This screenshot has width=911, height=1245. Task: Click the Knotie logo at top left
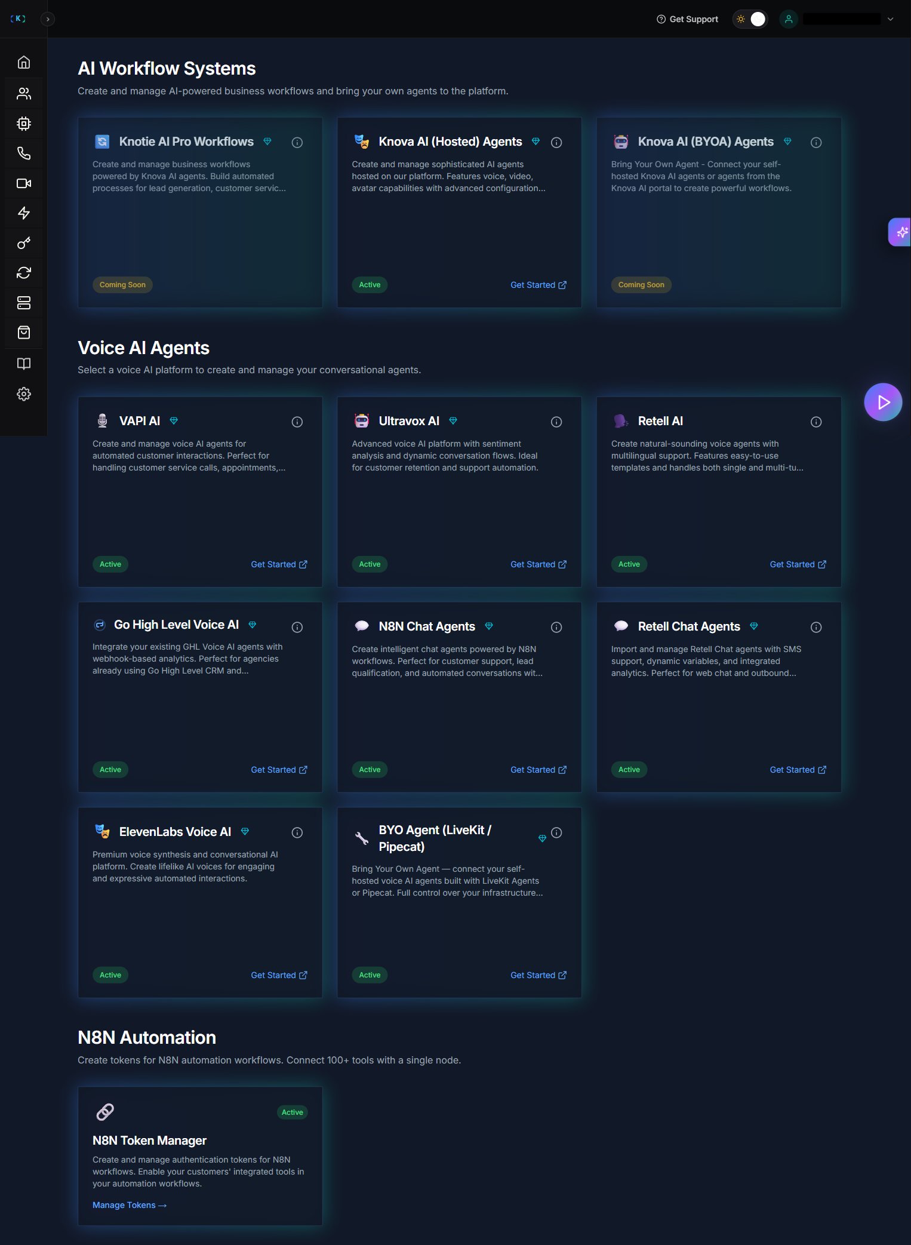coord(18,19)
